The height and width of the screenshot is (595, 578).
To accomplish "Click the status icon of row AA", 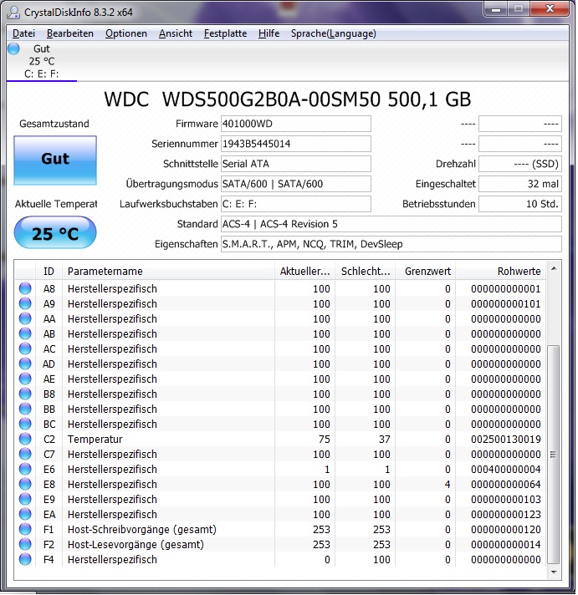I will click(25, 318).
